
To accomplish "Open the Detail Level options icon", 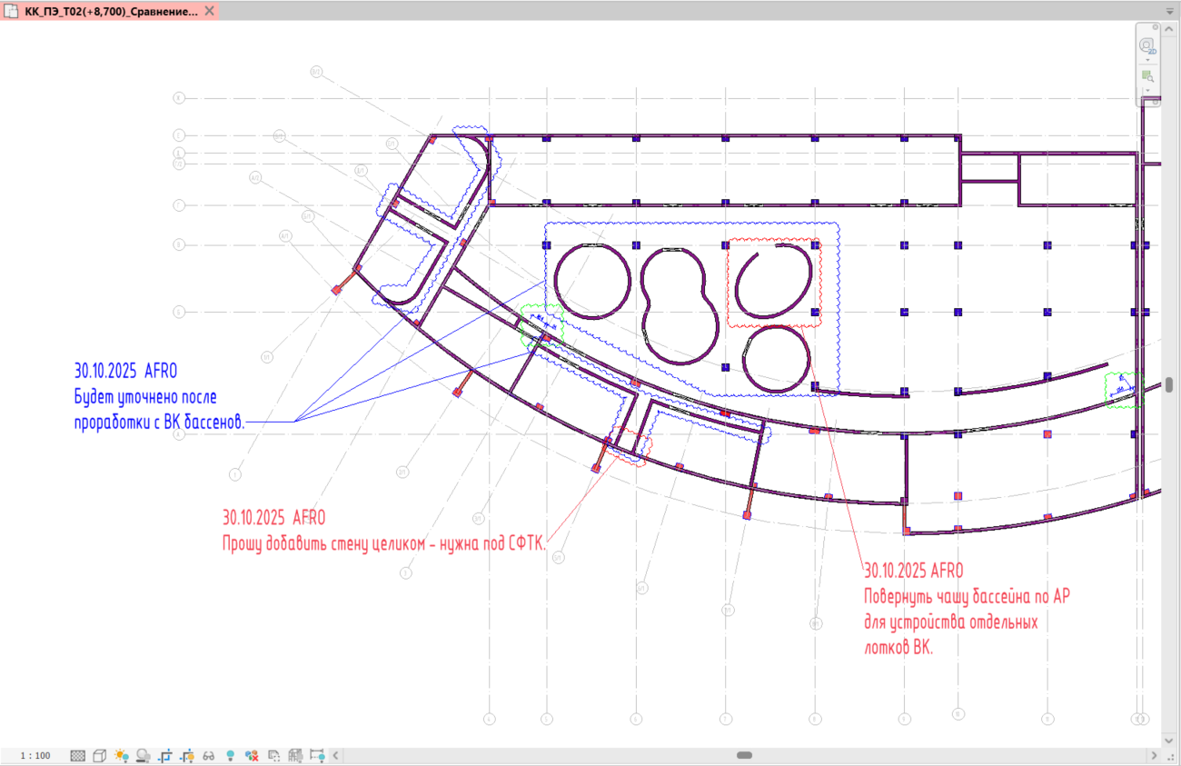I will tap(78, 755).
